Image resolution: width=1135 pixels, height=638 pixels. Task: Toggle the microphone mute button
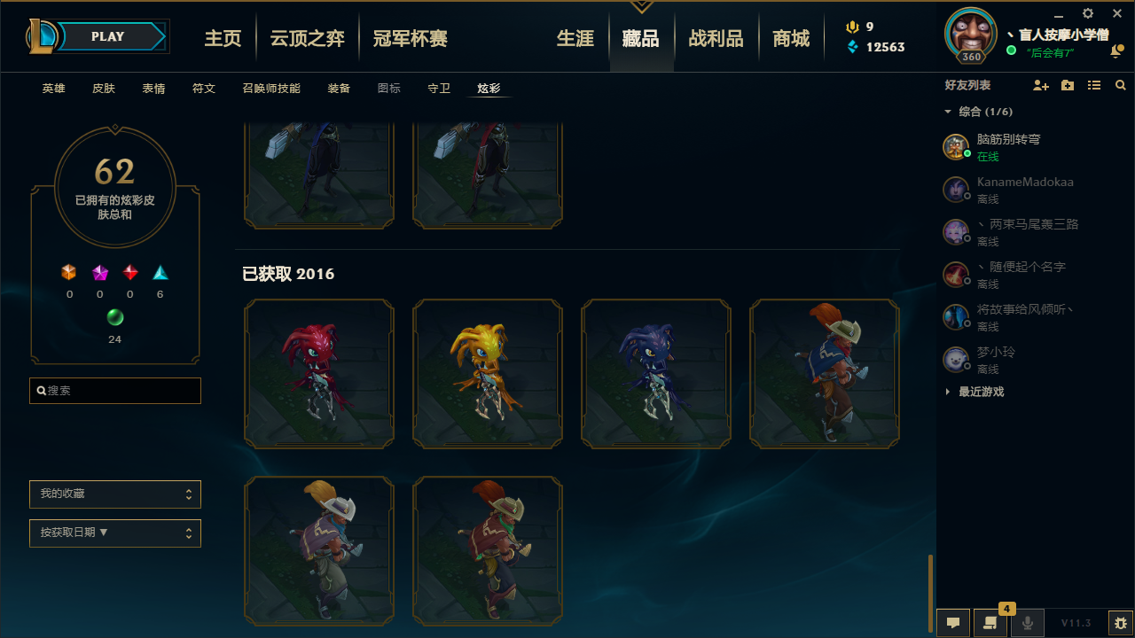[1028, 623]
